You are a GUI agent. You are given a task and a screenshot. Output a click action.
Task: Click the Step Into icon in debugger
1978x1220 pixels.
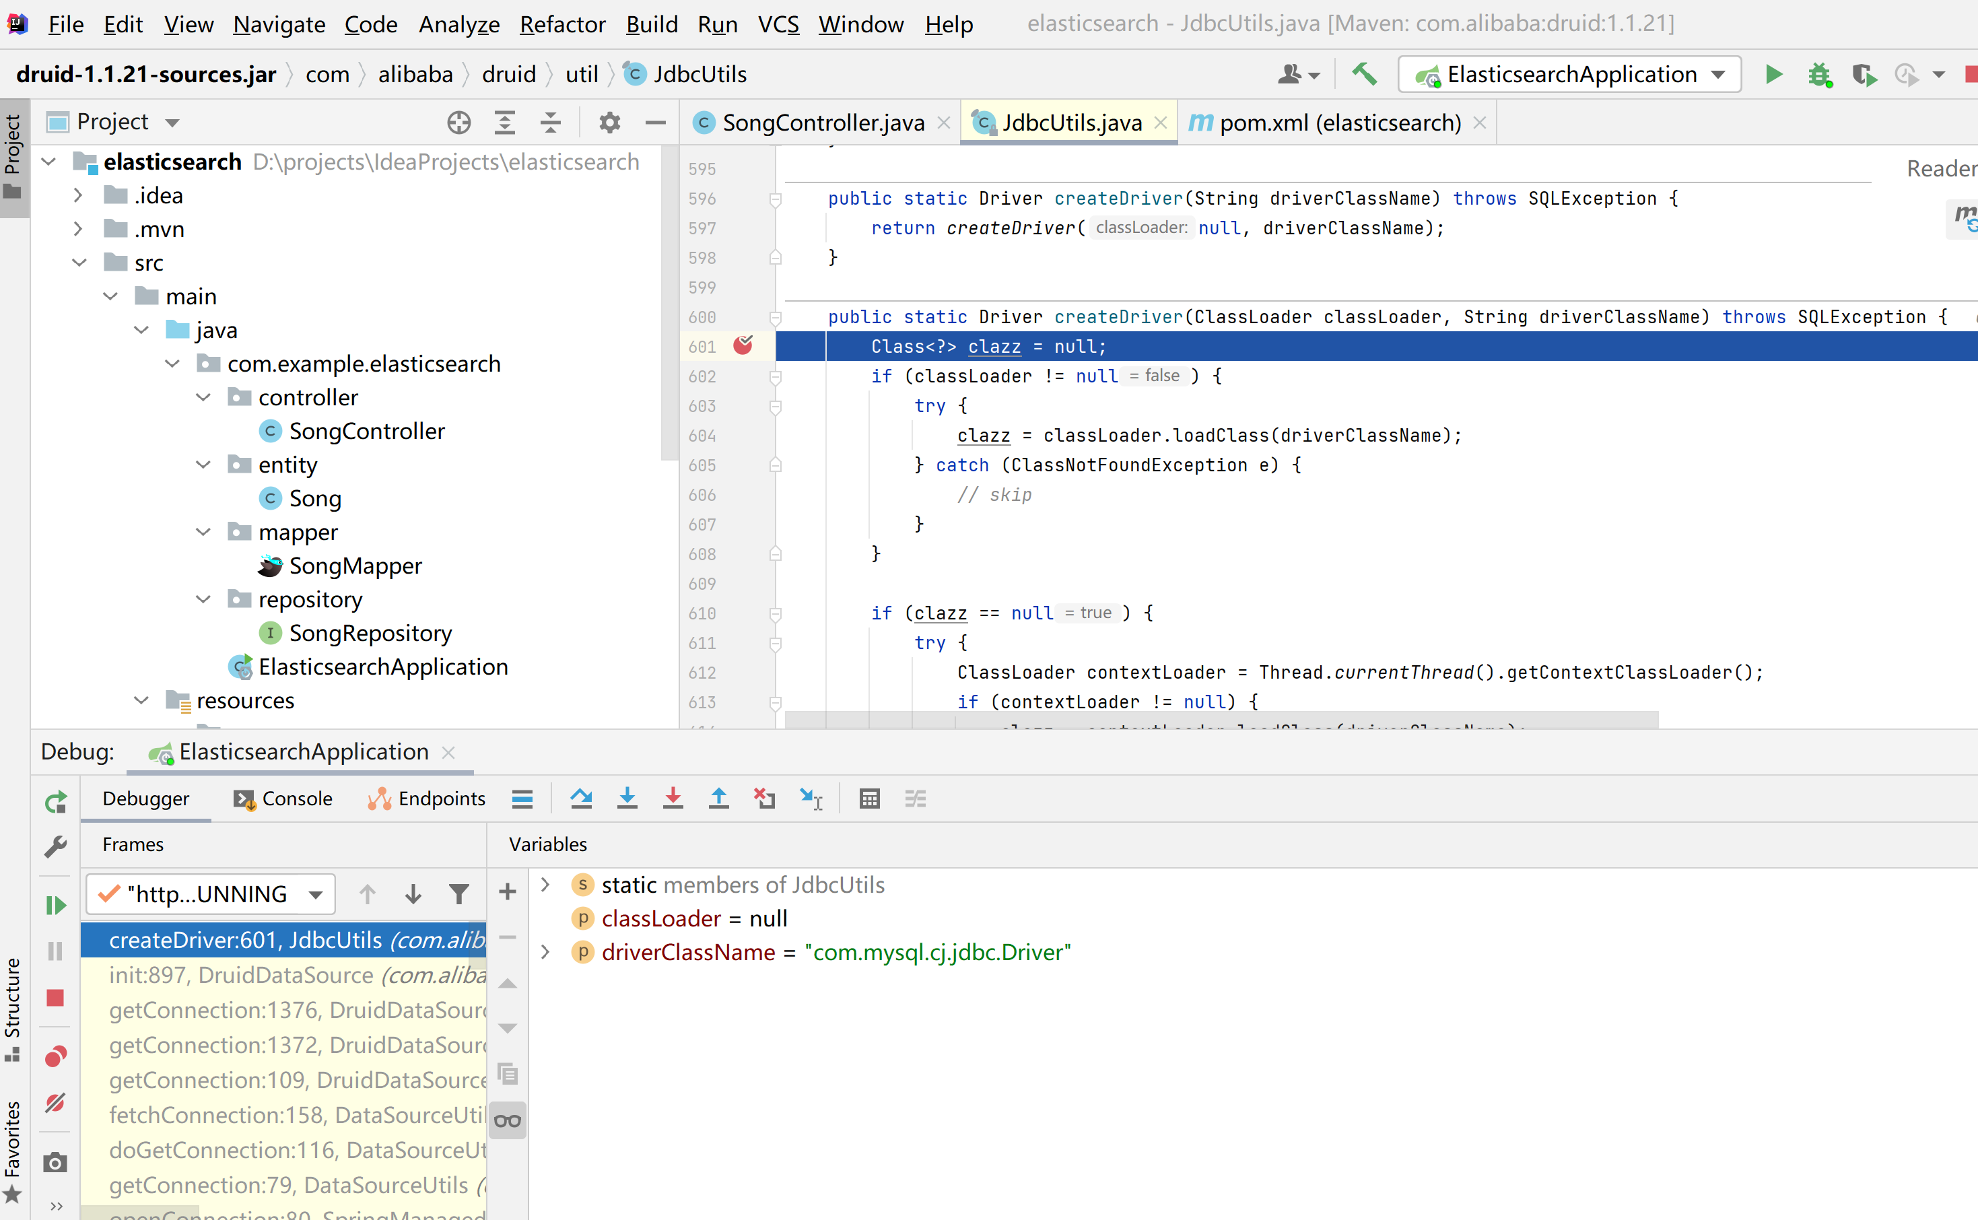pyautogui.click(x=627, y=799)
